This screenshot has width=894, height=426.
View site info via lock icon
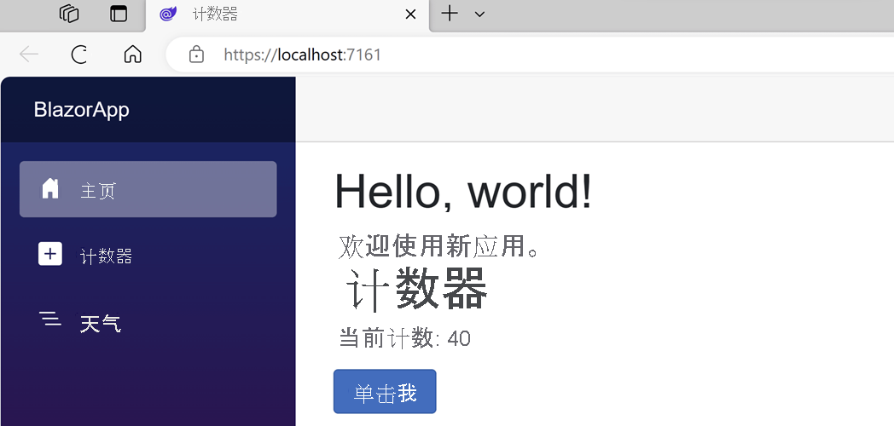point(196,55)
